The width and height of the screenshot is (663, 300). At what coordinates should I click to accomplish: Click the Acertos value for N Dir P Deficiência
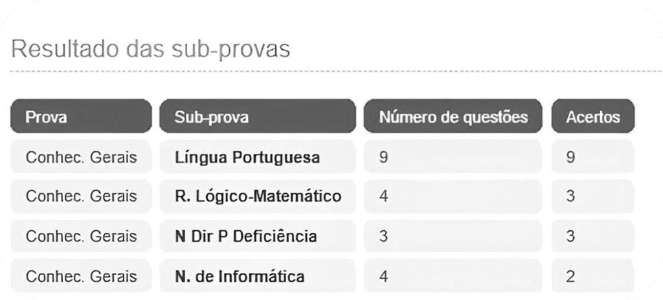(x=592, y=236)
